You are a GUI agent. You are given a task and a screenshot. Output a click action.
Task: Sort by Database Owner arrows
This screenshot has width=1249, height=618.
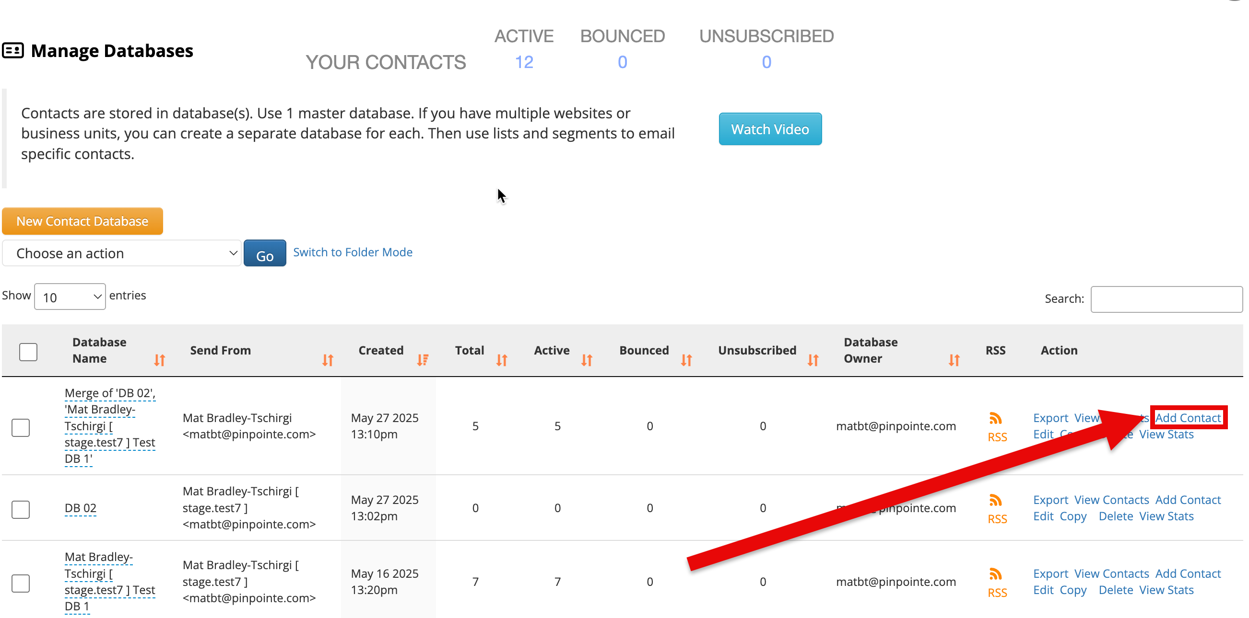[954, 360]
